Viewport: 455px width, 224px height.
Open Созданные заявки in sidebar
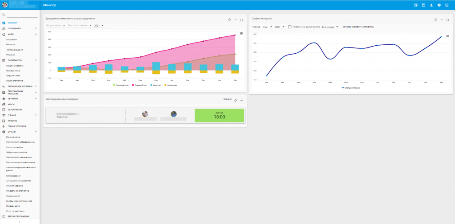point(15,66)
